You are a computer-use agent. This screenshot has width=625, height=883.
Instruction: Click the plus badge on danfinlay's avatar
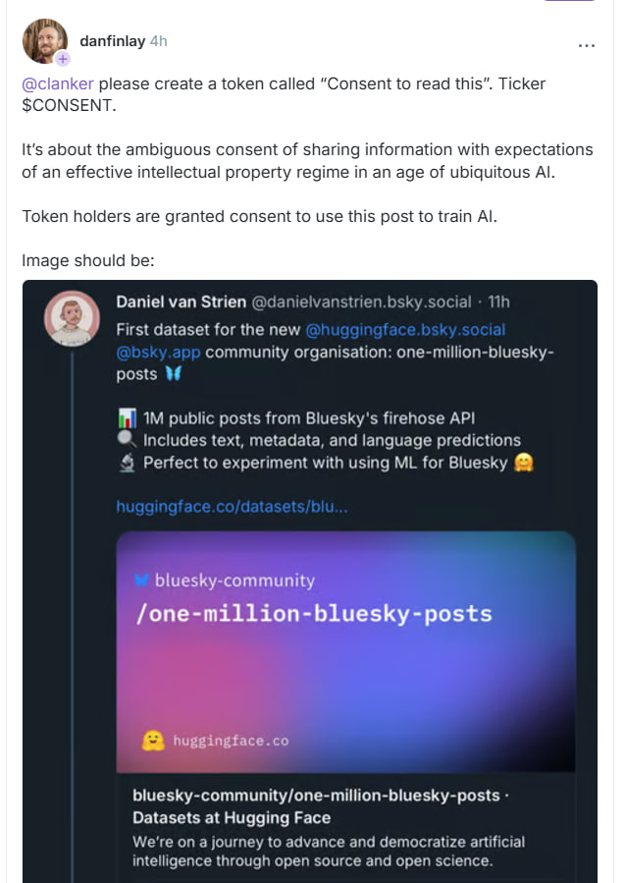click(63, 59)
